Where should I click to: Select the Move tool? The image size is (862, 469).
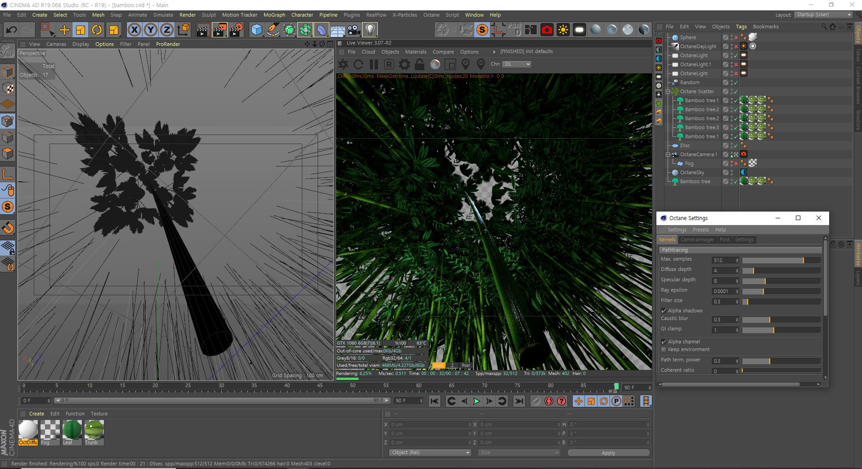pyautogui.click(x=64, y=30)
